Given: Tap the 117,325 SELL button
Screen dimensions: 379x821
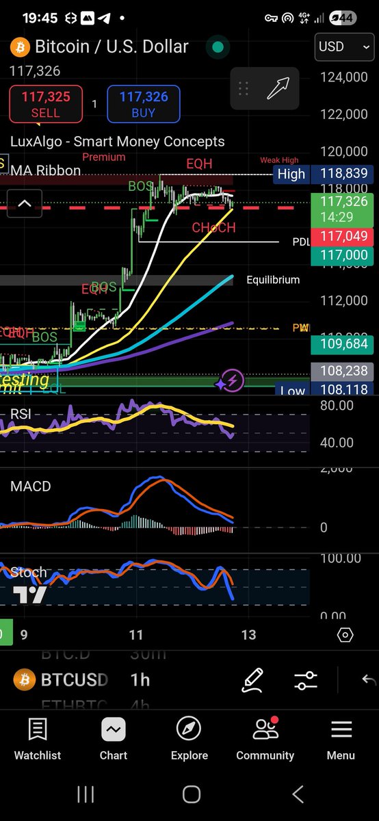Looking at the screenshot, I should point(46,105).
